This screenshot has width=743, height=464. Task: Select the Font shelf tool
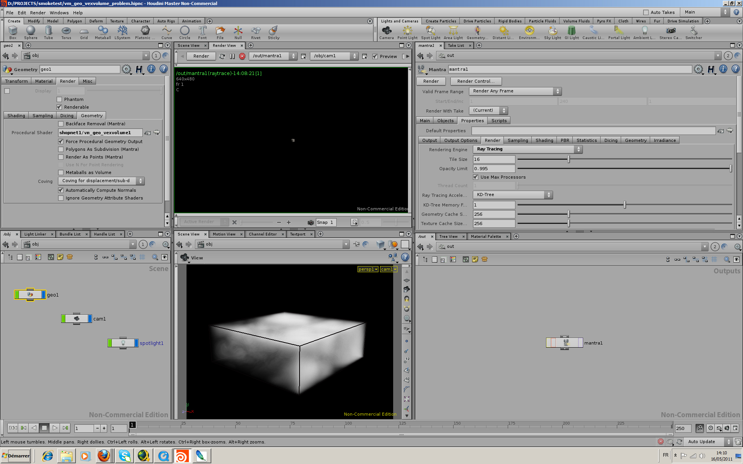[202, 32]
